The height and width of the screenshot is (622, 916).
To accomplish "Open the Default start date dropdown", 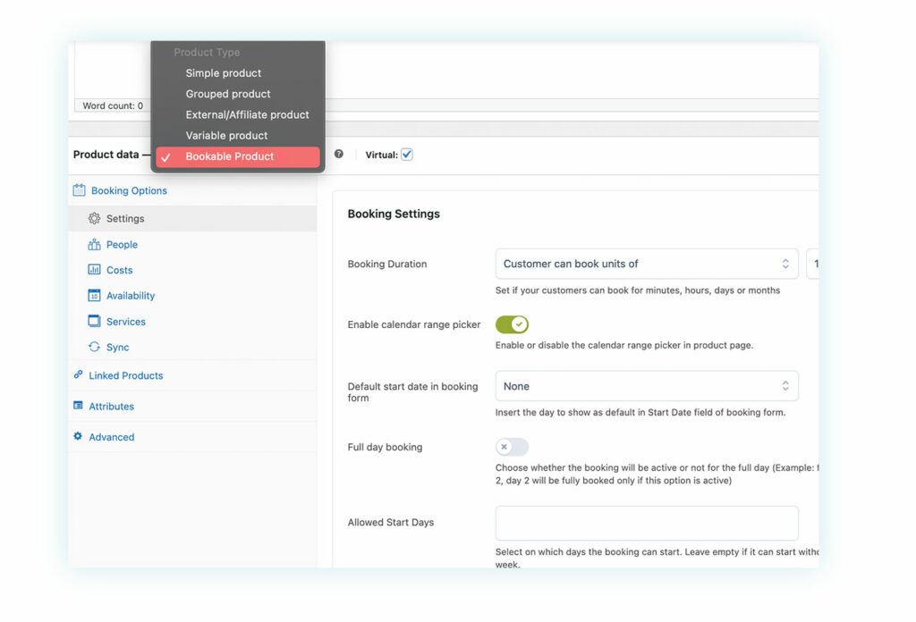I will [x=646, y=386].
